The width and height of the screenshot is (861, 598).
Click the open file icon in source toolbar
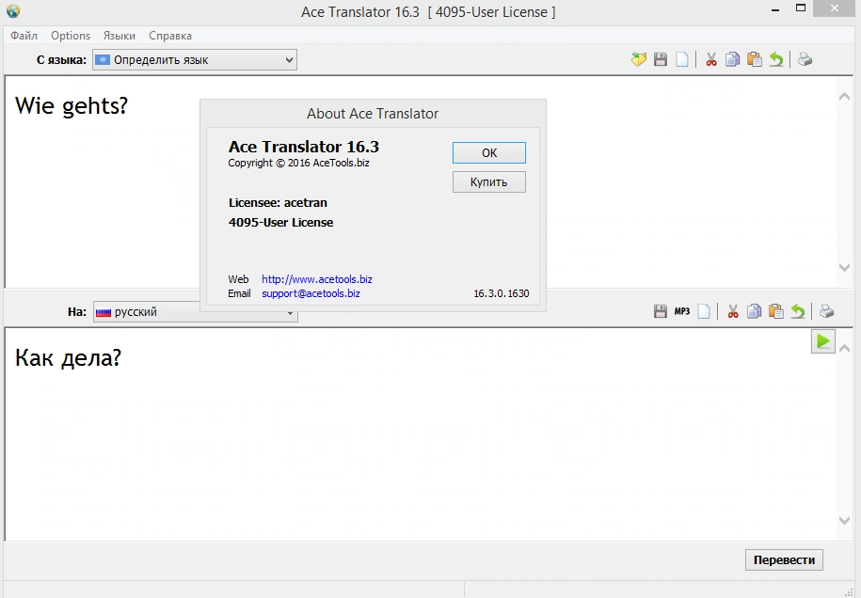point(639,59)
